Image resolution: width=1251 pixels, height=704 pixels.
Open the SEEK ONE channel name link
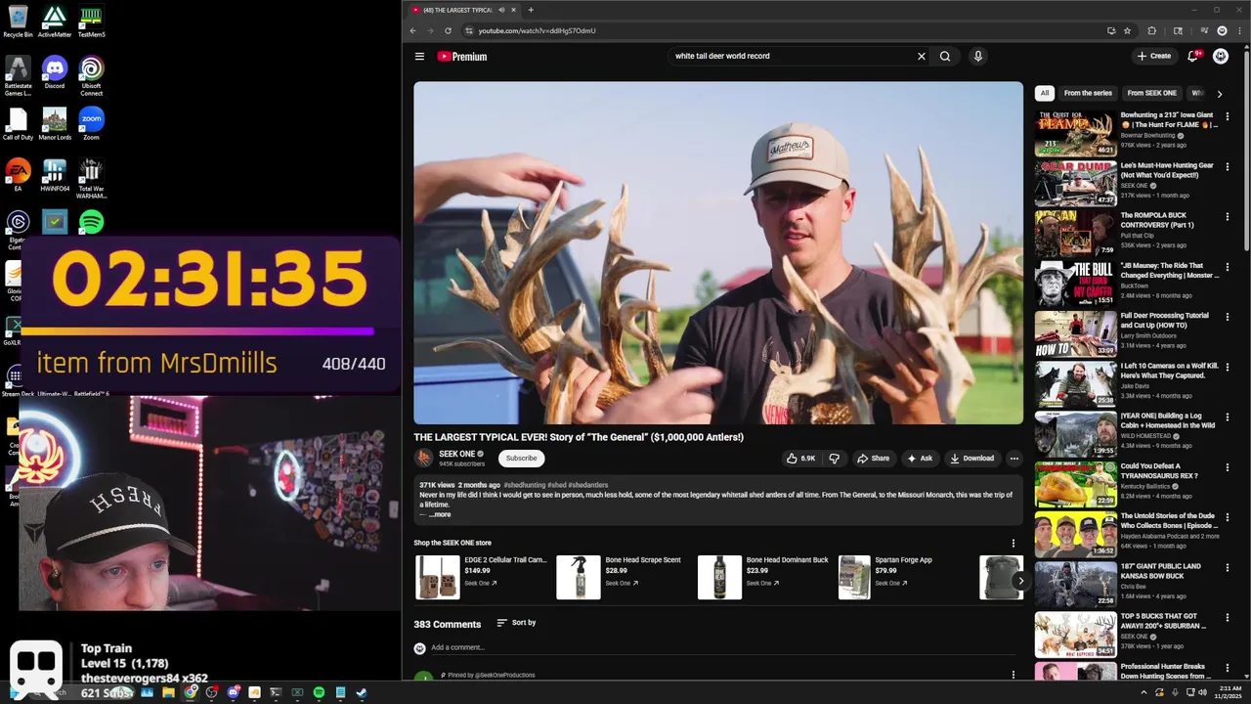[457, 454]
